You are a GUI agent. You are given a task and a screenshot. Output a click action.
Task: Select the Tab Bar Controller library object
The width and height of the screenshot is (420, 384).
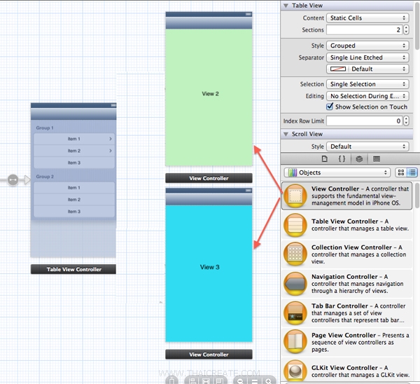[x=346, y=313]
